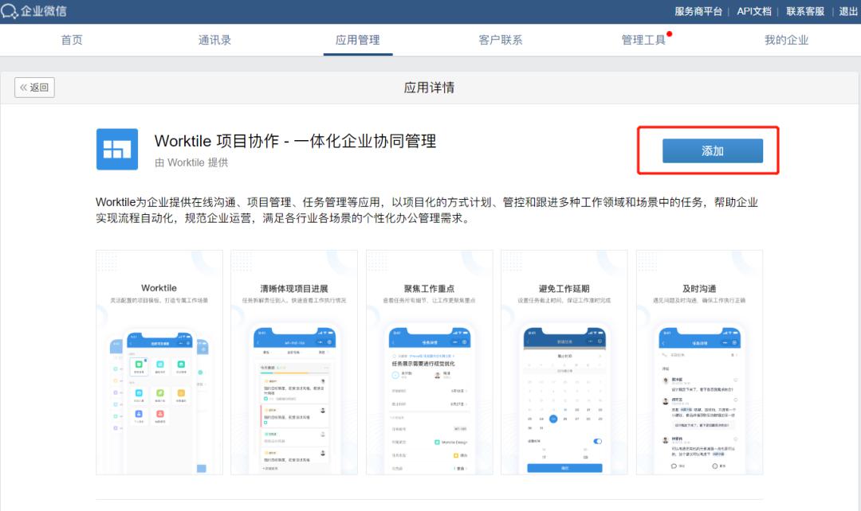View the 及时沟通 screenshot
861x511 pixels.
[x=700, y=362]
